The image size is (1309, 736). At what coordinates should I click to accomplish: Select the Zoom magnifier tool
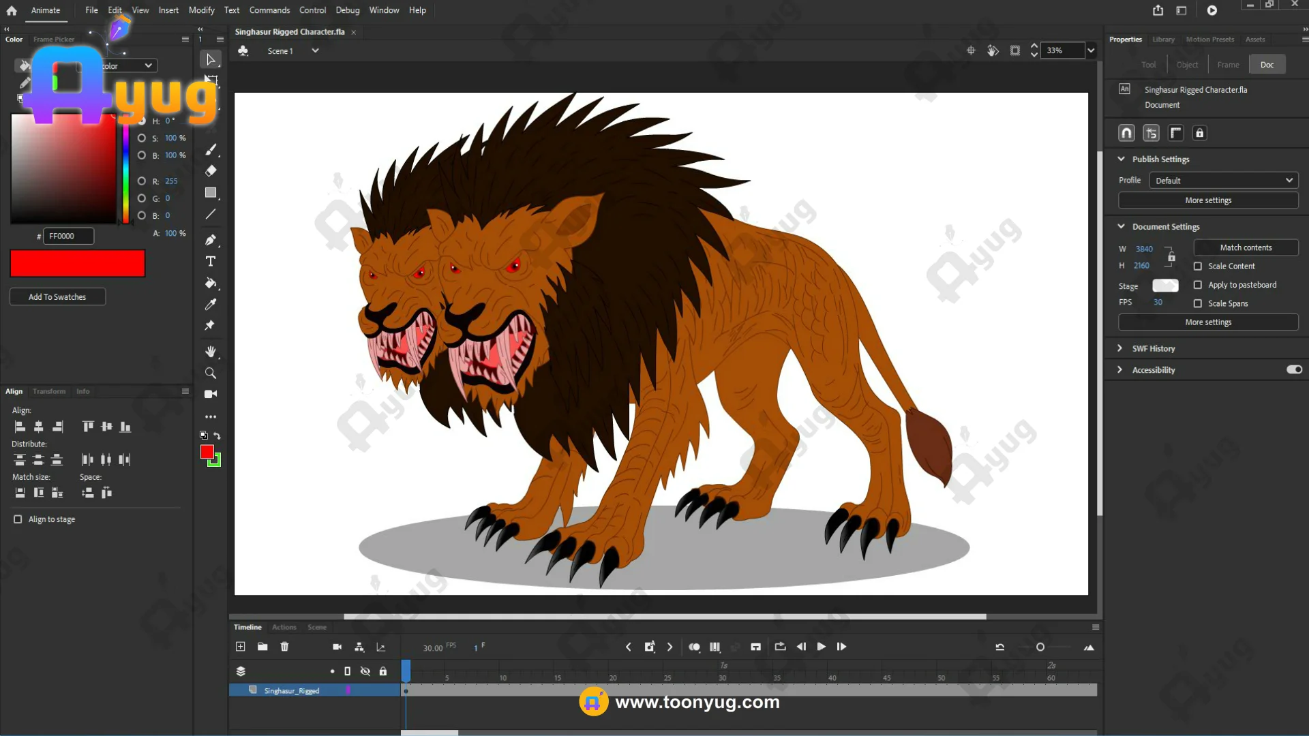point(211,373)
